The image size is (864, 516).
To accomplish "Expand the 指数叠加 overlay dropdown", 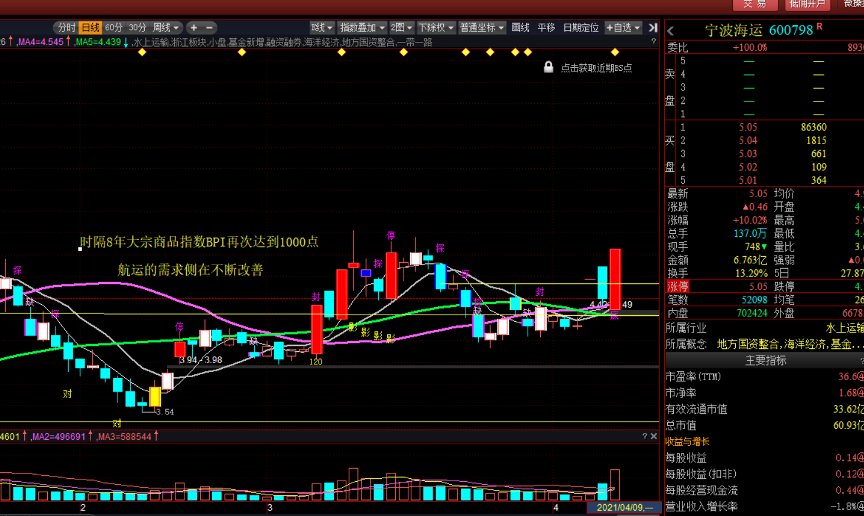I will click(362, 28).
